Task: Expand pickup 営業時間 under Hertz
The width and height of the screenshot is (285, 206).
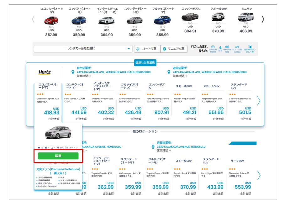Action: [x=84, y=76]
